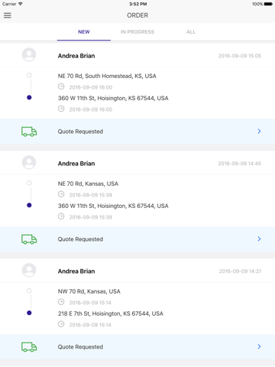Expand the third Quote Requested chevron
Screen dimensions: 275x367
259,346
